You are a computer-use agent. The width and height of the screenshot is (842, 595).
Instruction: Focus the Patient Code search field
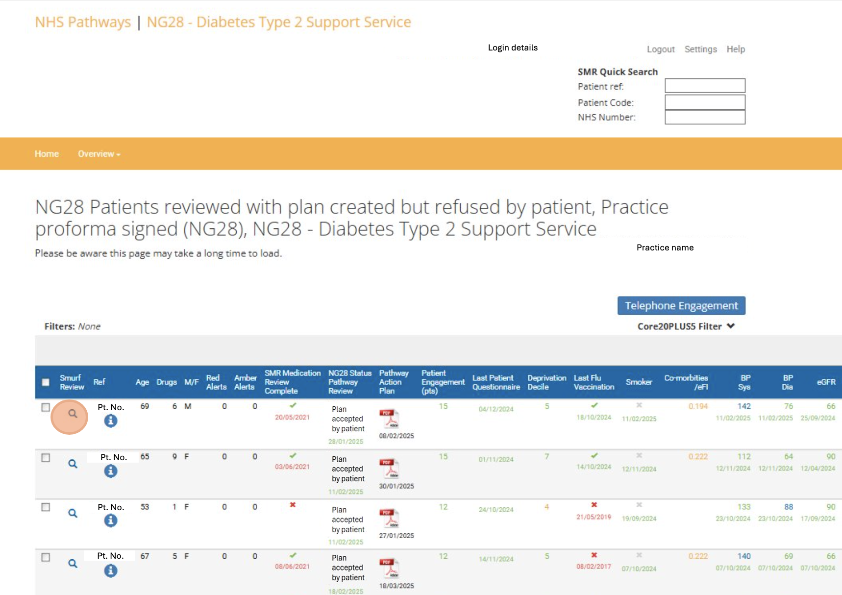(705, 102)
